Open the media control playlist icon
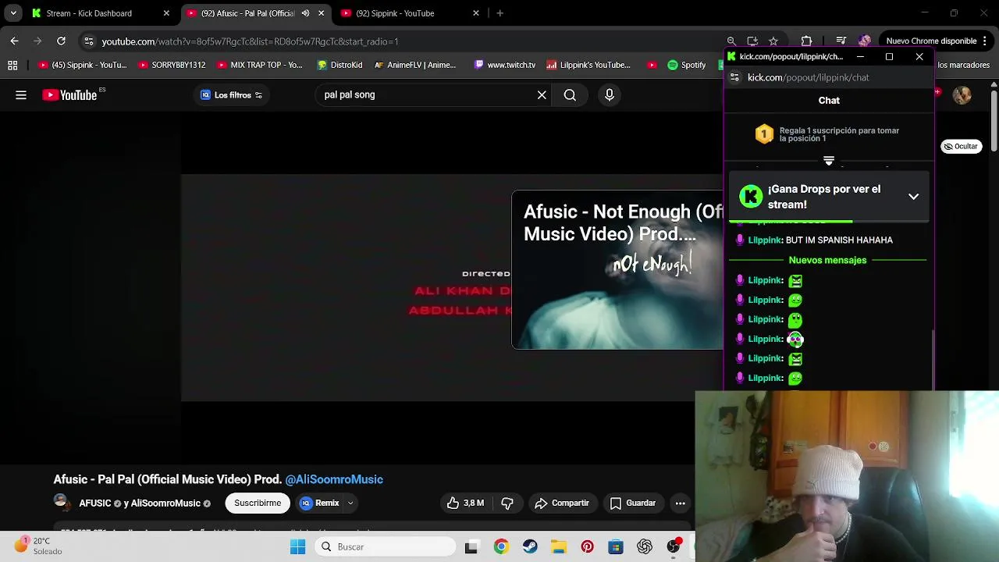Screen dimensions: 999x562 tap(841, 41)
